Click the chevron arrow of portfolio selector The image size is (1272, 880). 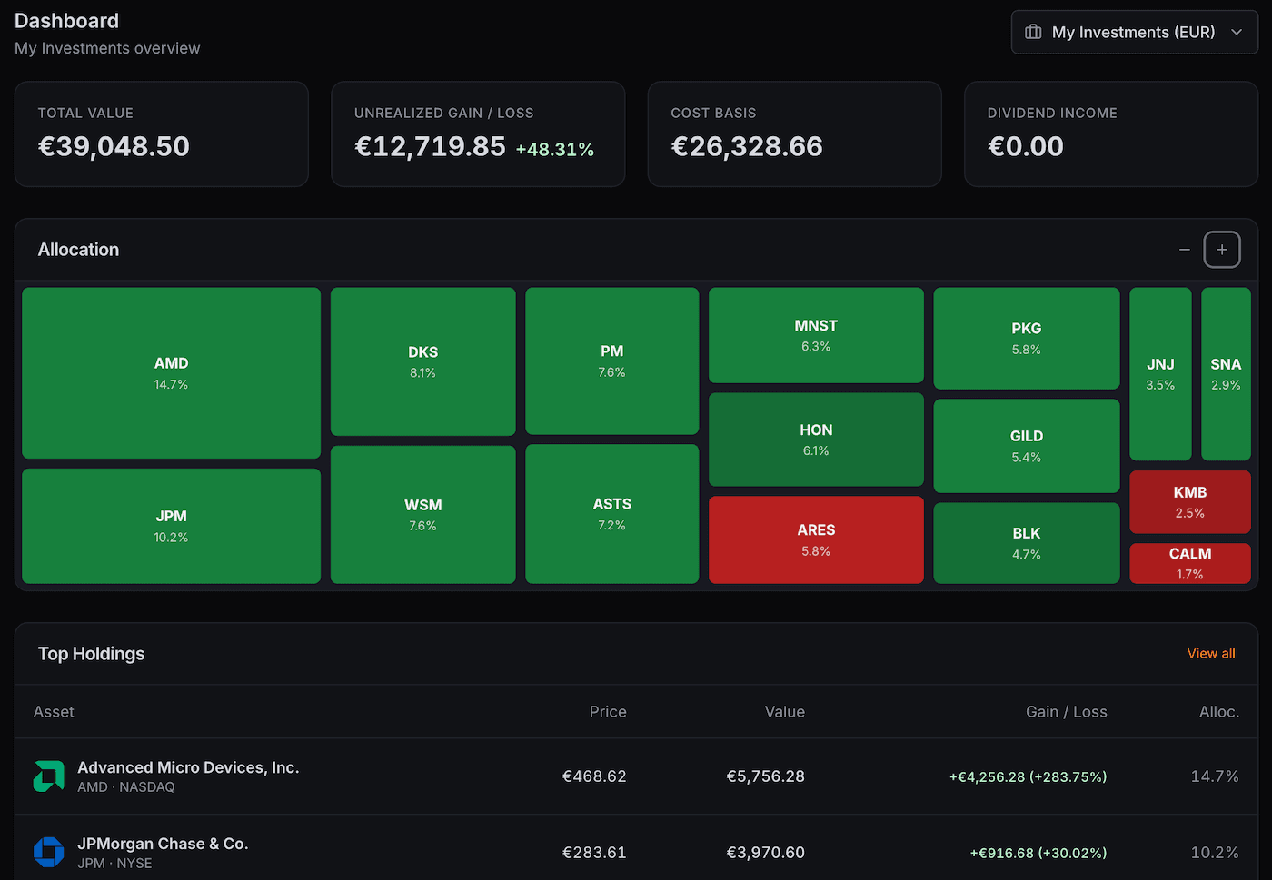pos(1237,32)
